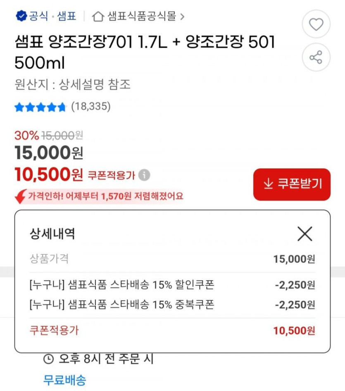
Task: Tap the 원산지 상세설명 참조 text
Action: click(x=72, y=85)
